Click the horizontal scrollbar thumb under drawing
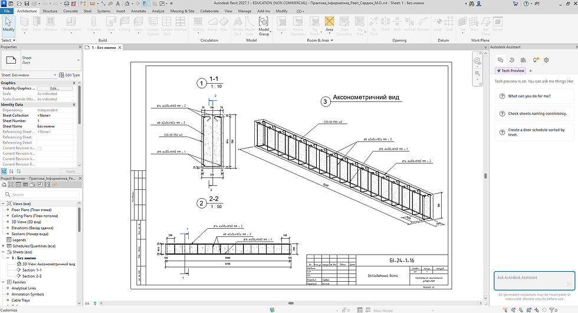This screenshot has width=578, height=313. 291,303
